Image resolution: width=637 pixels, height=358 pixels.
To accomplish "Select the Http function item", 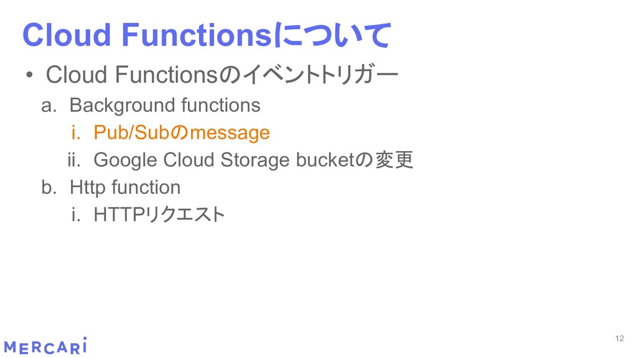I will pyautogui.click(x=125, y=187).
